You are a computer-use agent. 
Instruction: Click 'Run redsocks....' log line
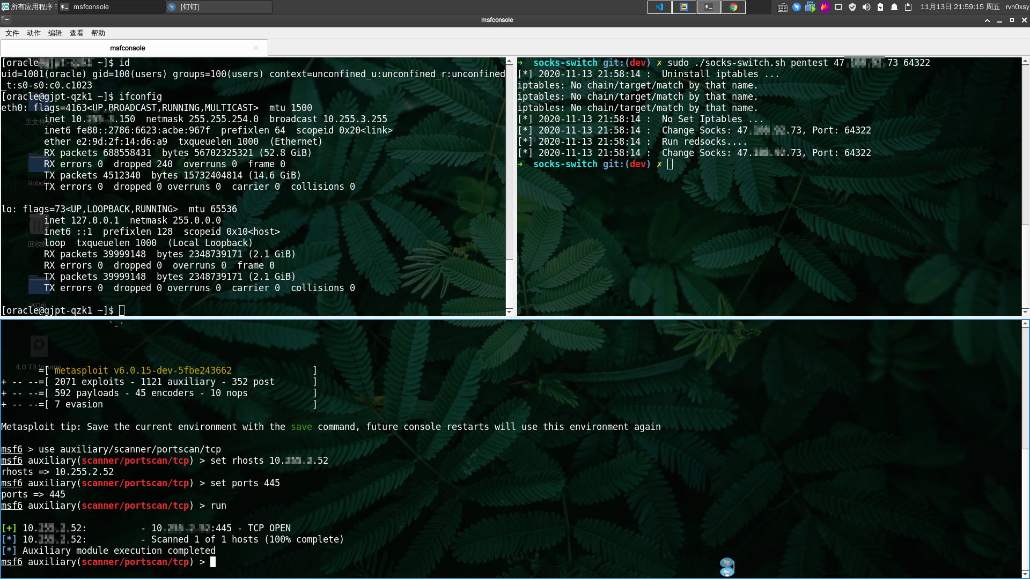coord(704,142)
